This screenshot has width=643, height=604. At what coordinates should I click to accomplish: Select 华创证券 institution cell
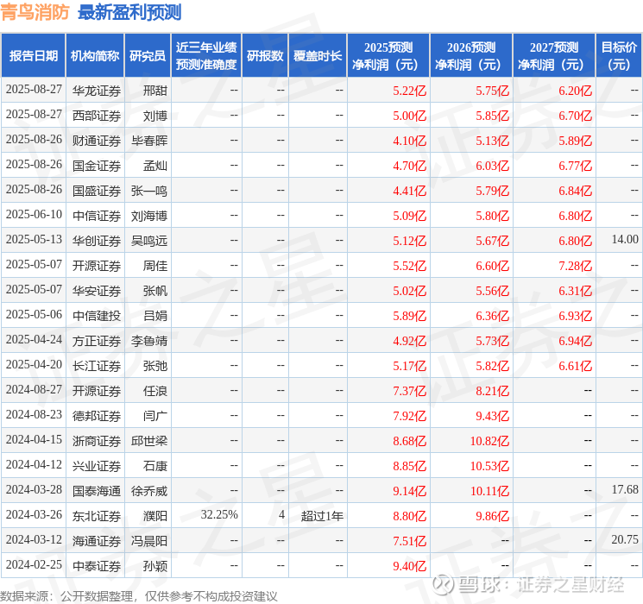(x=97, y=241)
